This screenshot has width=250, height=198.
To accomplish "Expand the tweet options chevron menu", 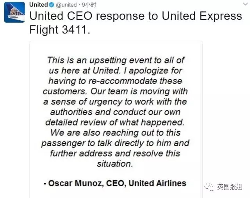I will (x=246, y=4).
